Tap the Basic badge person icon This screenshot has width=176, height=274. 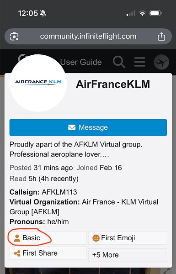tap(17, 238)
